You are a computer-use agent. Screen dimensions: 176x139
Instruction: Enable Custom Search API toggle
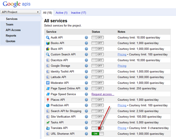tap(98, 54)
